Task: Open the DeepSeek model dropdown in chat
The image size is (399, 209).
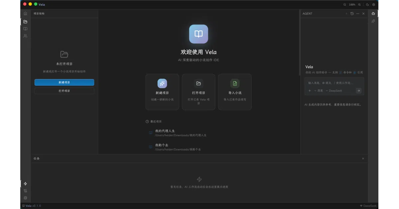Action: 333,91
